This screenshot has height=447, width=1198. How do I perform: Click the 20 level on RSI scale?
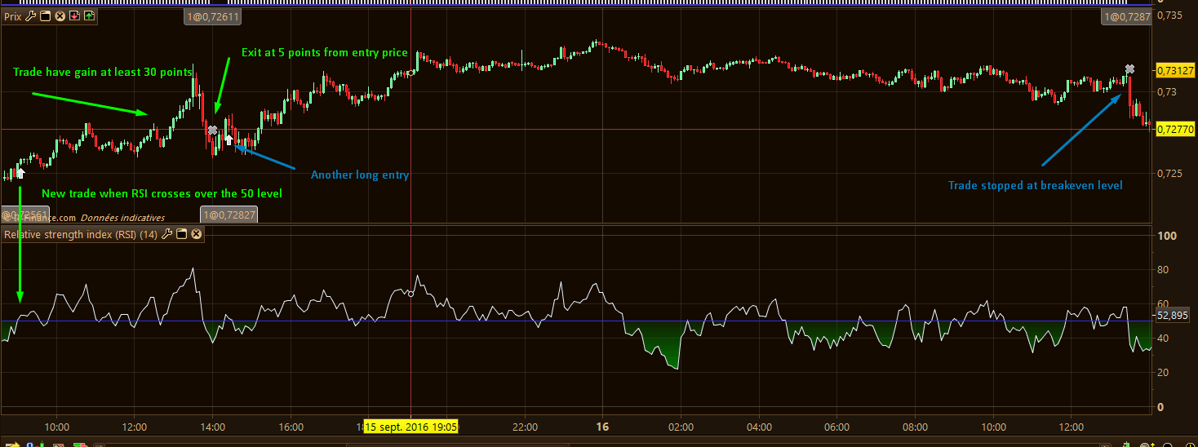pyautogui.click(x=1165, y=373)
